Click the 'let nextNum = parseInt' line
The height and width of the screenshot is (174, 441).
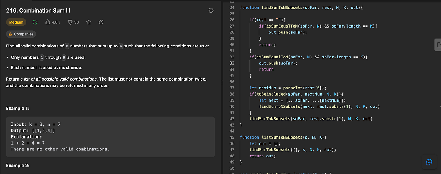tap(288, 88)
